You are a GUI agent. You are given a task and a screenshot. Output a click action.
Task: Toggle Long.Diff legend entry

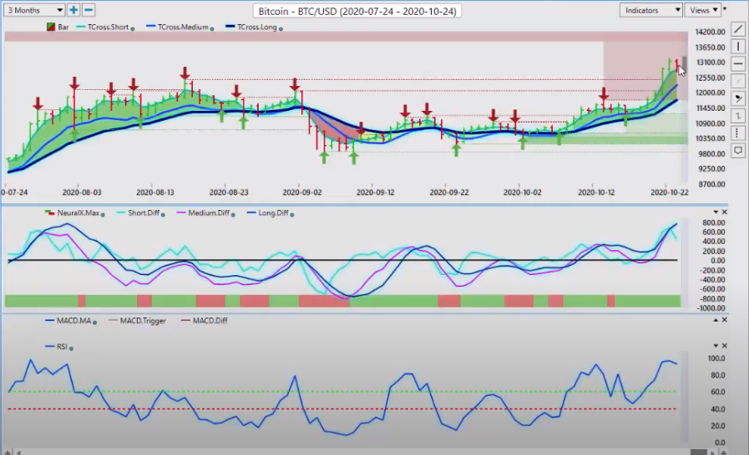[x=267, y=212]
